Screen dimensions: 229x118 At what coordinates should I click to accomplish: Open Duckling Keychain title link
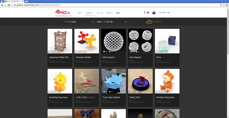pyautogui.click(x=58, y=97)
